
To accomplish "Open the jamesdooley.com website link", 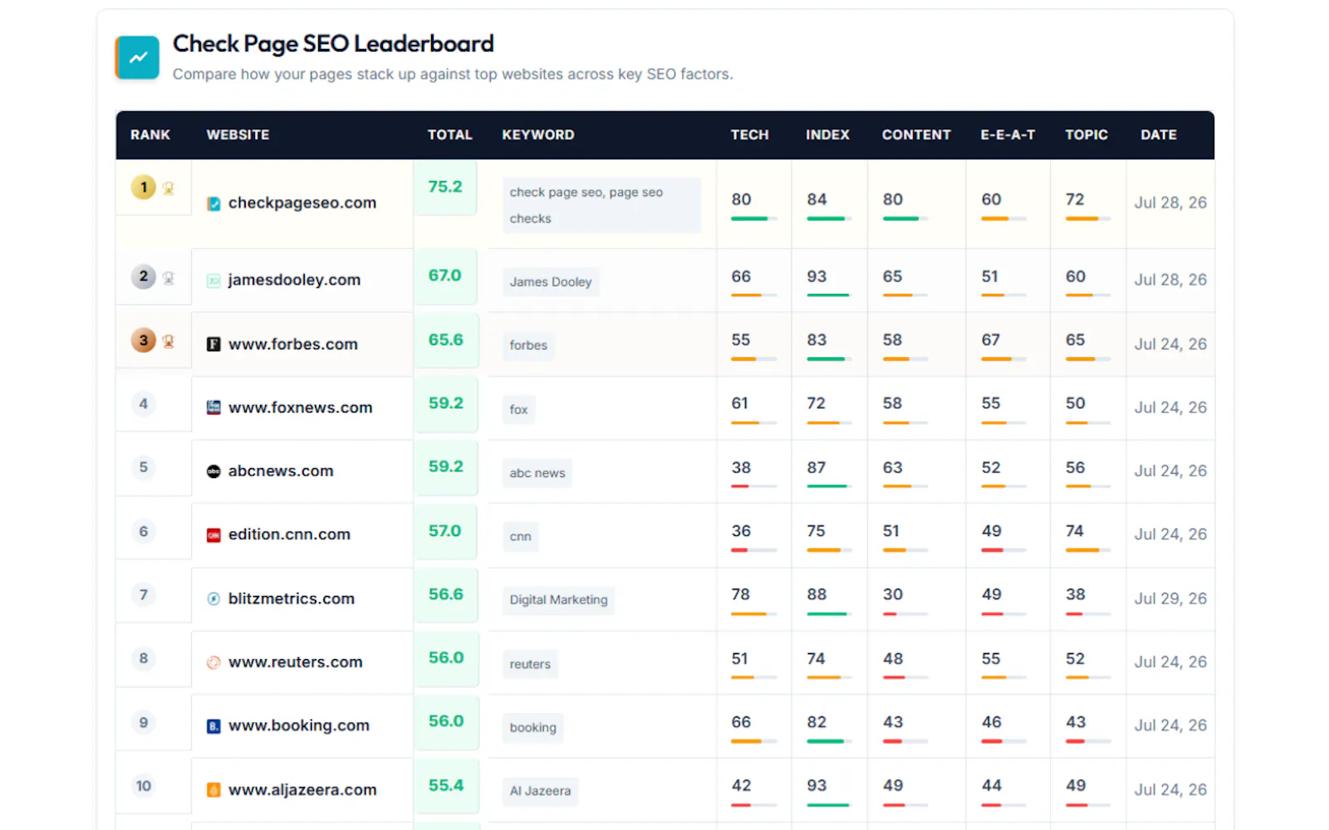I will coord(295,281).
